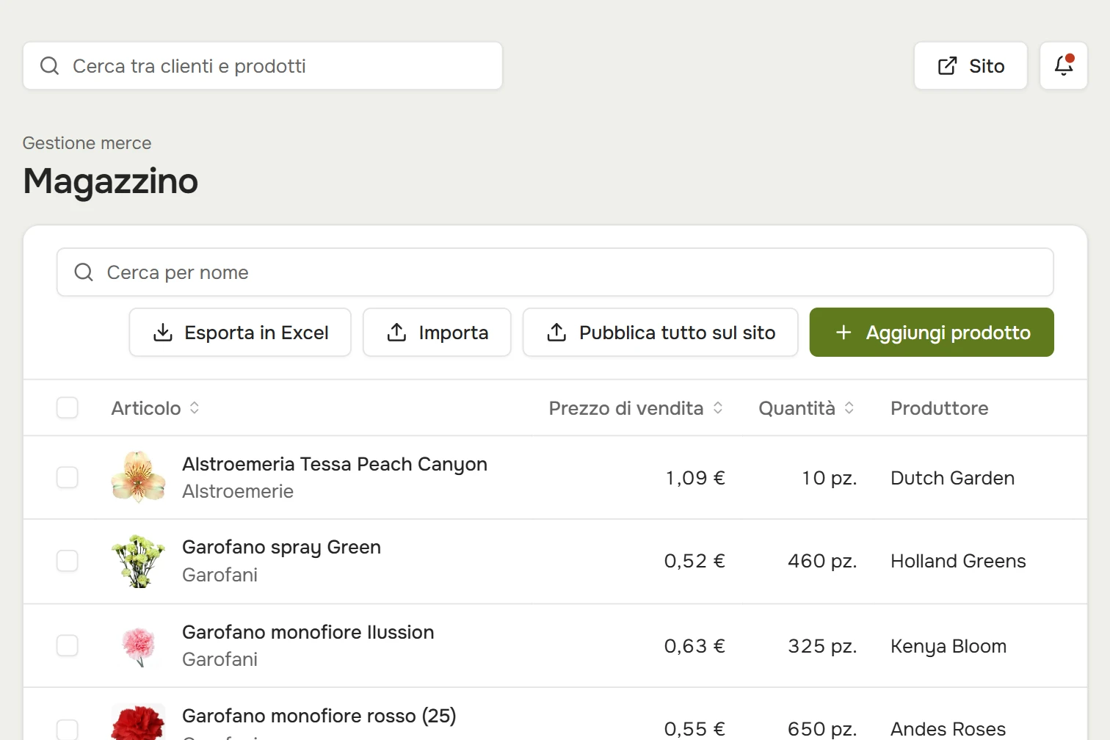Click the Kenya Bloom producer cell
1110x740 pixels.
(948, 646)
